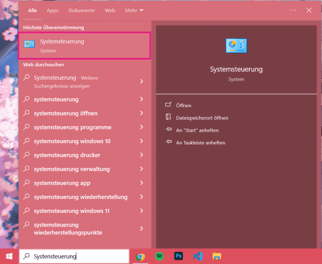Switch to the Apps tab
The width and height of the screenshot is (322, 264).
click(53, 10)
